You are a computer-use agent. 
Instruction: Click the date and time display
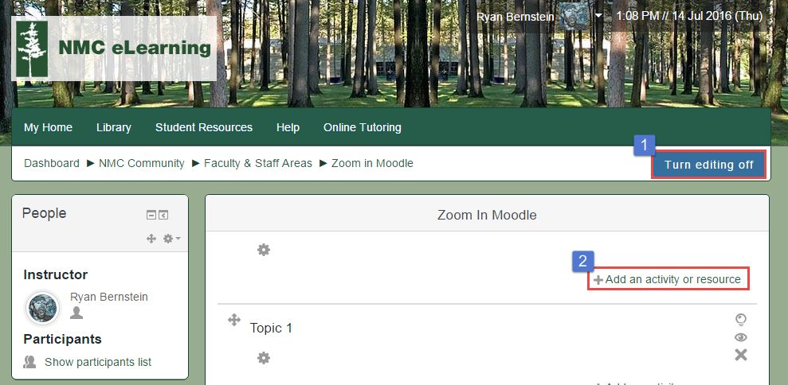pos(689,16)
